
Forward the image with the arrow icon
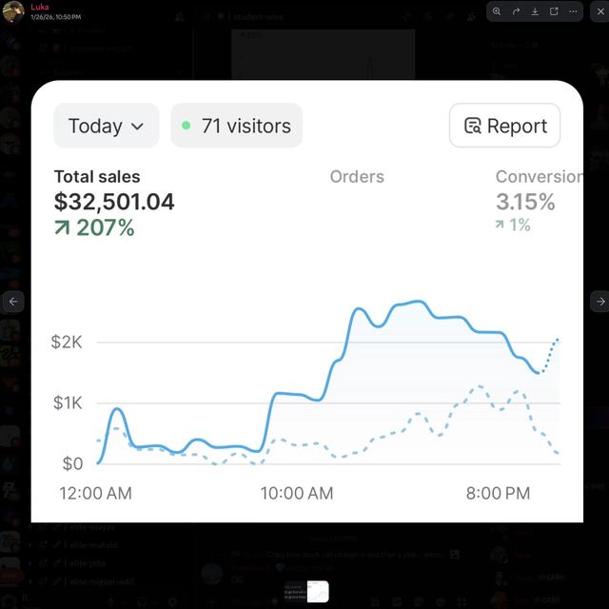pyautogui.click(x=516, y=11)
